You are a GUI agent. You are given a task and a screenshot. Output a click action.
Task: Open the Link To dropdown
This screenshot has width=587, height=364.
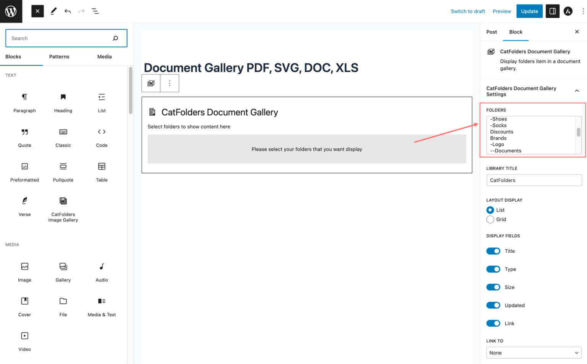[x=533, y=353]
